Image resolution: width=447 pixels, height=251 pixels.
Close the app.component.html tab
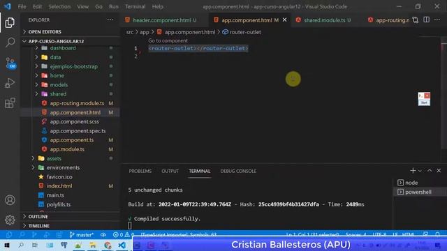(x=284, y=20)
